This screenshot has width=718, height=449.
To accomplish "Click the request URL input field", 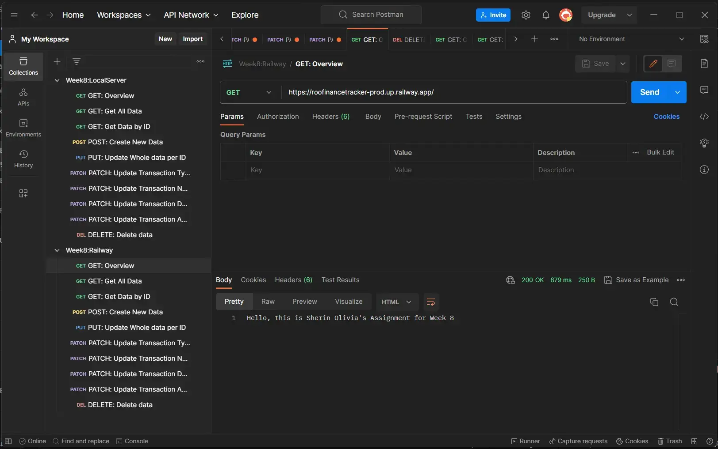I will 454,92.
